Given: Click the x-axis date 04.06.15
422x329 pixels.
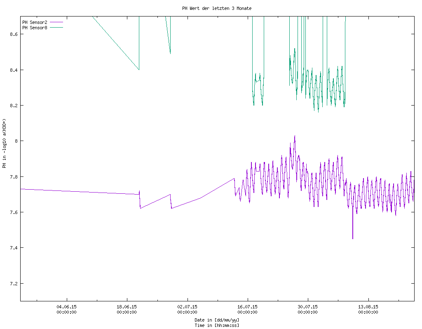Looking at the screenshot, I should (66, 307).
